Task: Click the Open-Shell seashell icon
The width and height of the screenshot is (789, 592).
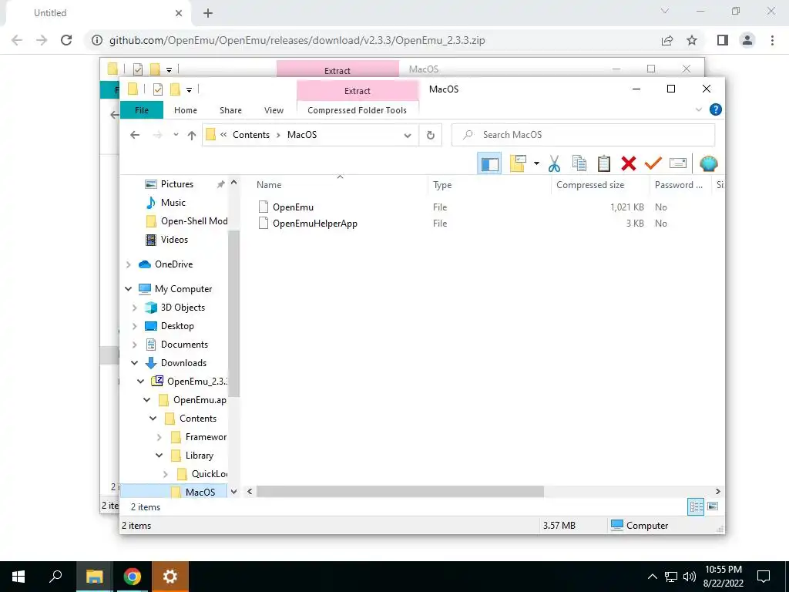Action: (709, 163)
